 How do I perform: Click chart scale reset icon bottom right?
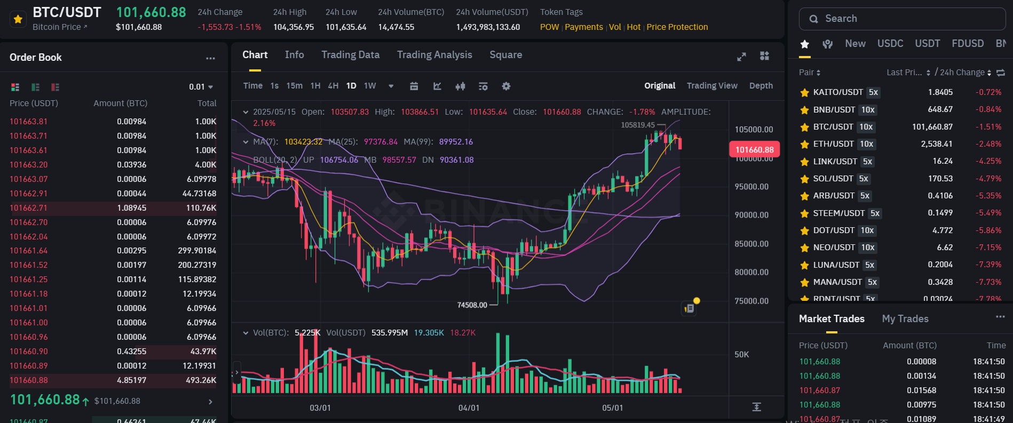pyautogui.click(x=756, y=407)
